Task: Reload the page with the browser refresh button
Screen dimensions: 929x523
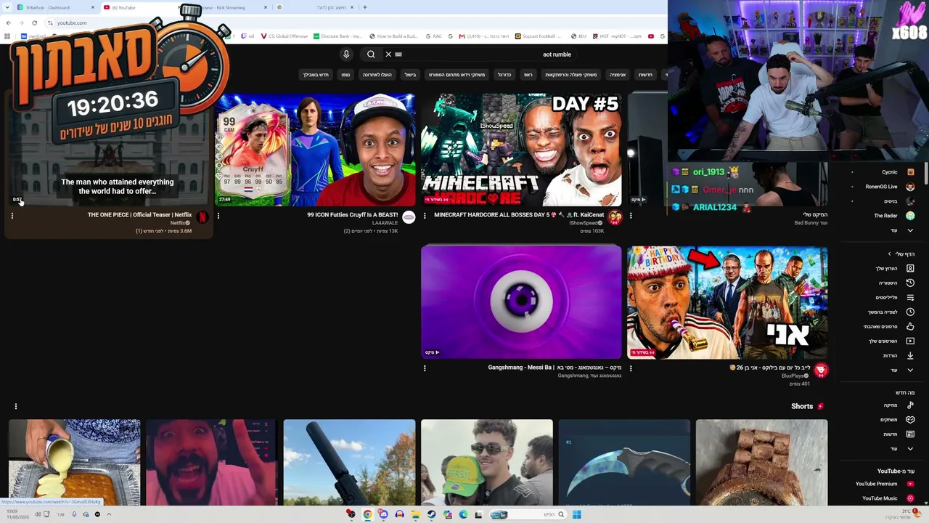Action: click(34, 23)
